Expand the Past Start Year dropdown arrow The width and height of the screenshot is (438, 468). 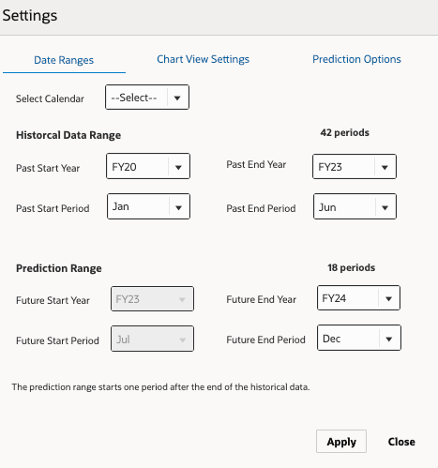pyautogui.click(x=178, y=167)
